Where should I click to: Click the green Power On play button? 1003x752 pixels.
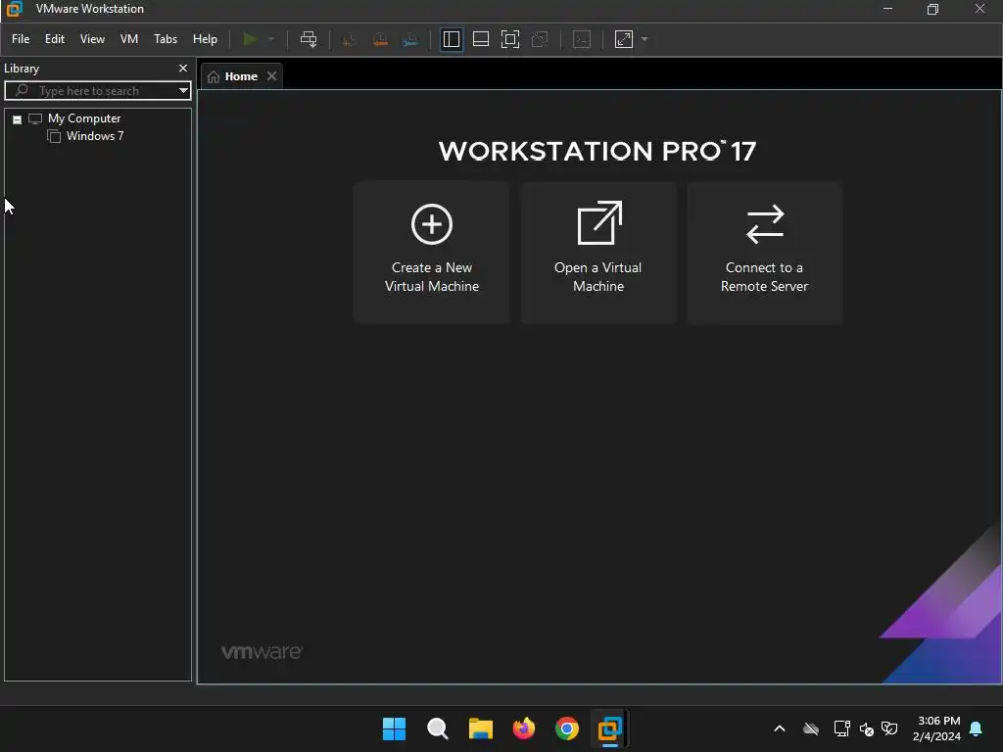click(250, 39)
